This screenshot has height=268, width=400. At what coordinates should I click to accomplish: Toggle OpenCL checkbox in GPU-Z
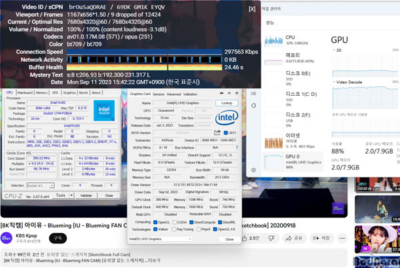(155, 222)
